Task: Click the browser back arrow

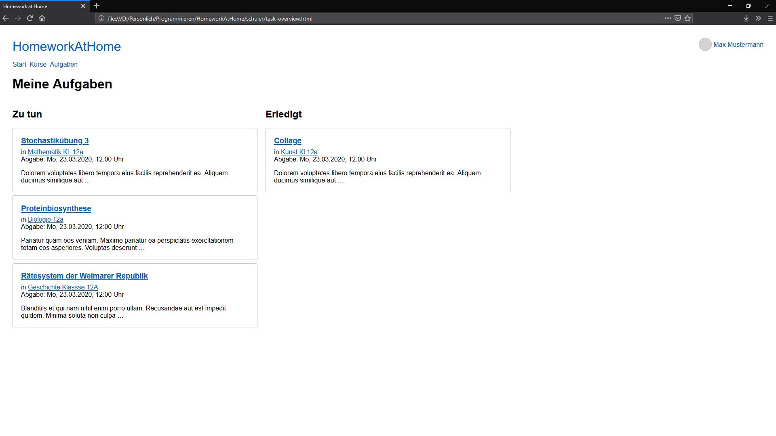Action: pyautogui.click(x=6, y=18)
